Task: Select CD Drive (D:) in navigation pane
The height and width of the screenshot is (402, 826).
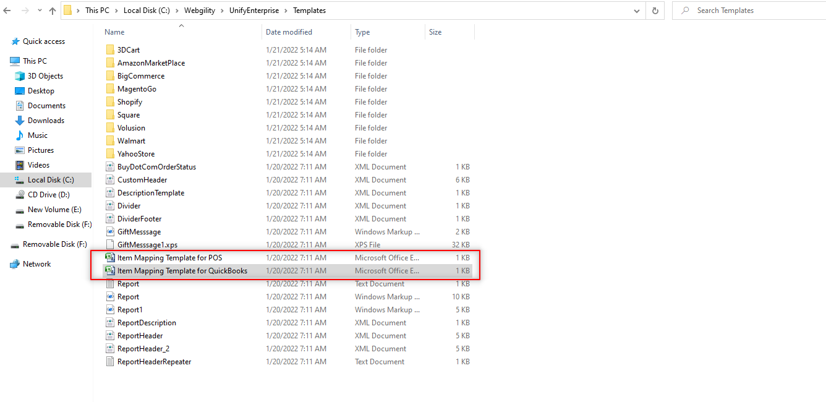Action: (48, 195)
